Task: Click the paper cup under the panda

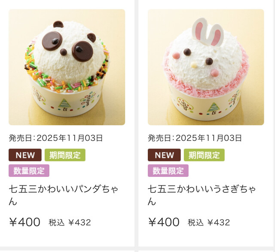Action: [x=66, y=102]
